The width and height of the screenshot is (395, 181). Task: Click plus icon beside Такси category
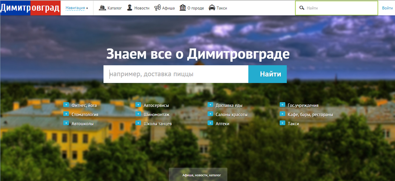(282, 123)
